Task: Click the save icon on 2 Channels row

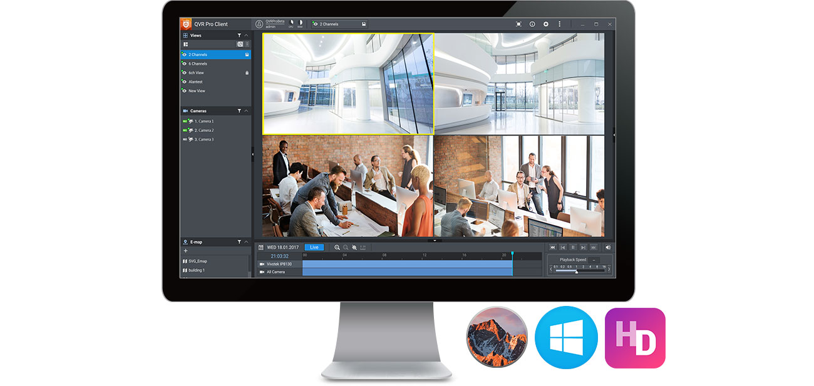Action: (x=247, y=54)
